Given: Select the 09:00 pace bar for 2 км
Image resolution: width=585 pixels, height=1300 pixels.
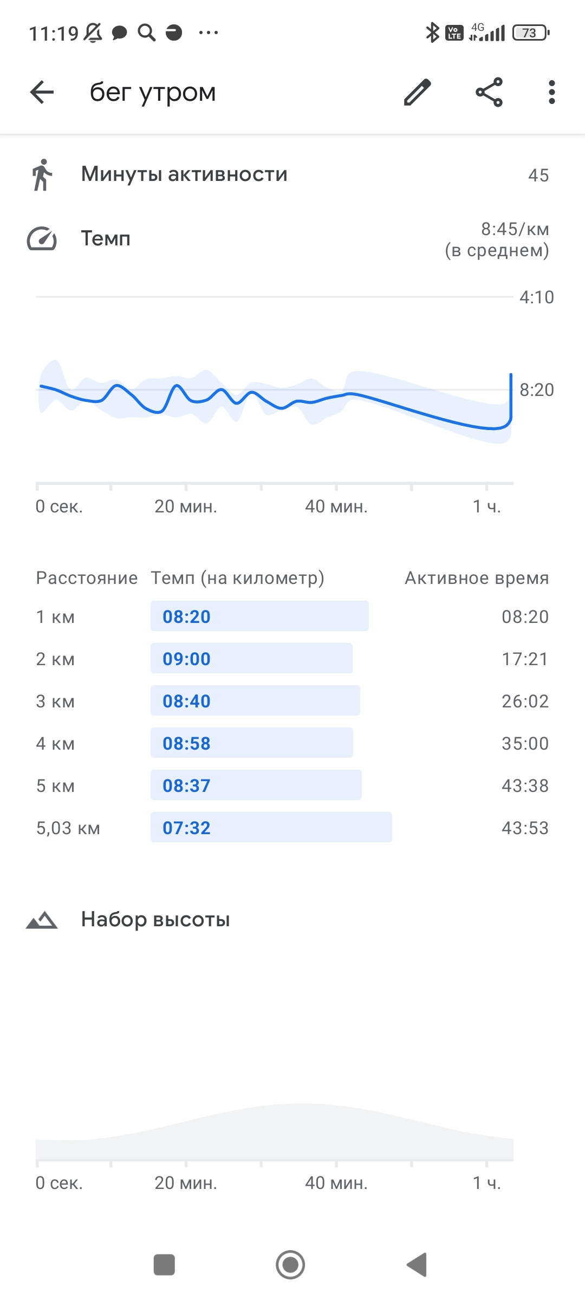Looking at the screenshot, I should tap(251, 658).
